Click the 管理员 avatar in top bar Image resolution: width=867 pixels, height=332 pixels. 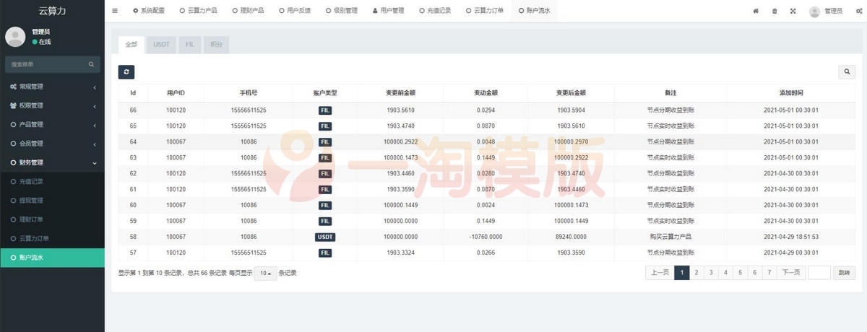[x=815, y=11]
